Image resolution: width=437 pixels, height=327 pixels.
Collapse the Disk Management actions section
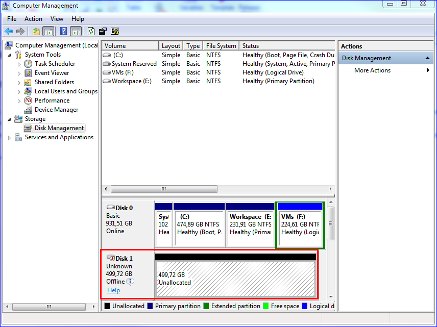tap(428, 58)
